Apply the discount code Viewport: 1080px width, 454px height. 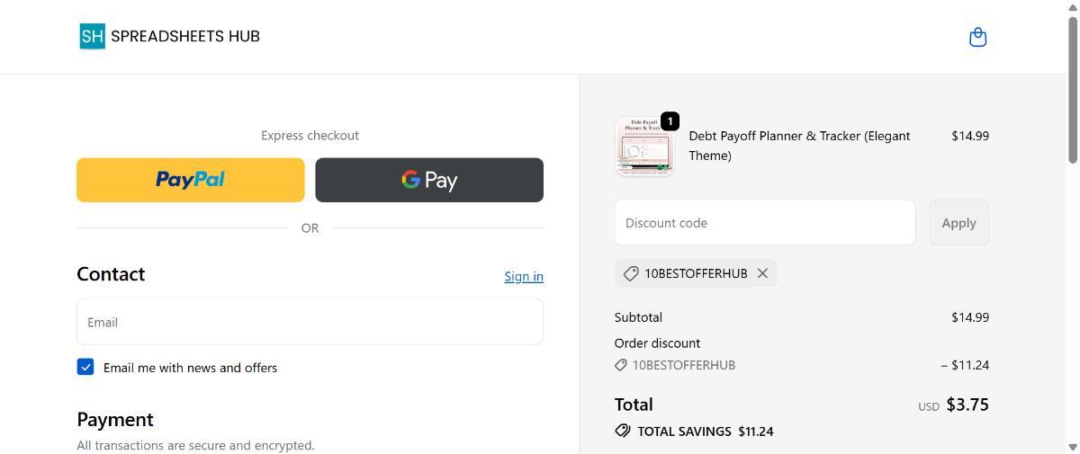(x=958, y=223)
